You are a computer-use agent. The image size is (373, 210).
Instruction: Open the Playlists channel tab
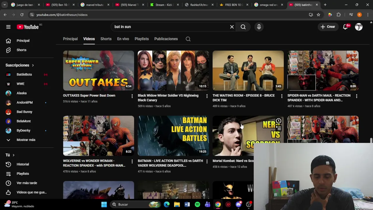(x=142, y=39)
